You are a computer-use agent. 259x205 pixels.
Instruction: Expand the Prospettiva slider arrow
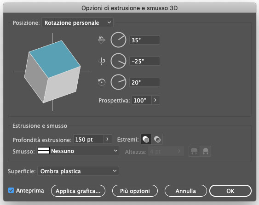155,100
